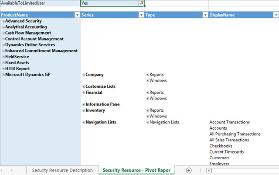This screenshot has height=175, width=279.
Task: Collapse the Navigation Lists series group
Action: click(x=84, y=122)
